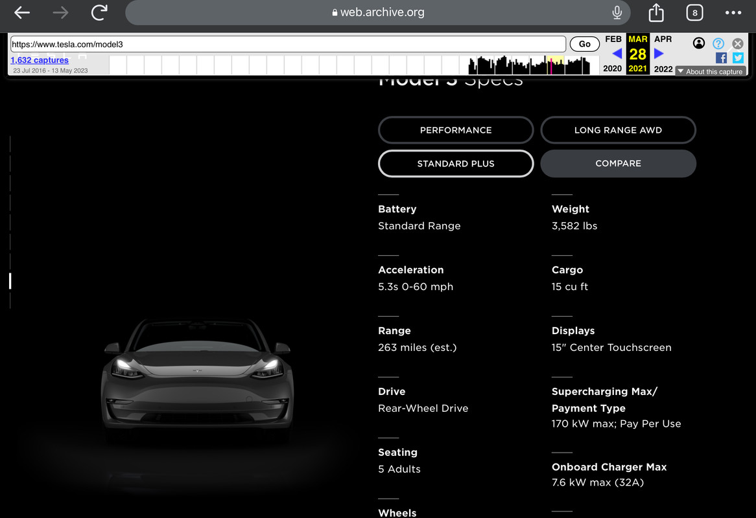Click the '15 cu ft' cargo value
Viewport: 756px width, 518px height.
click(x=569, y=287)
